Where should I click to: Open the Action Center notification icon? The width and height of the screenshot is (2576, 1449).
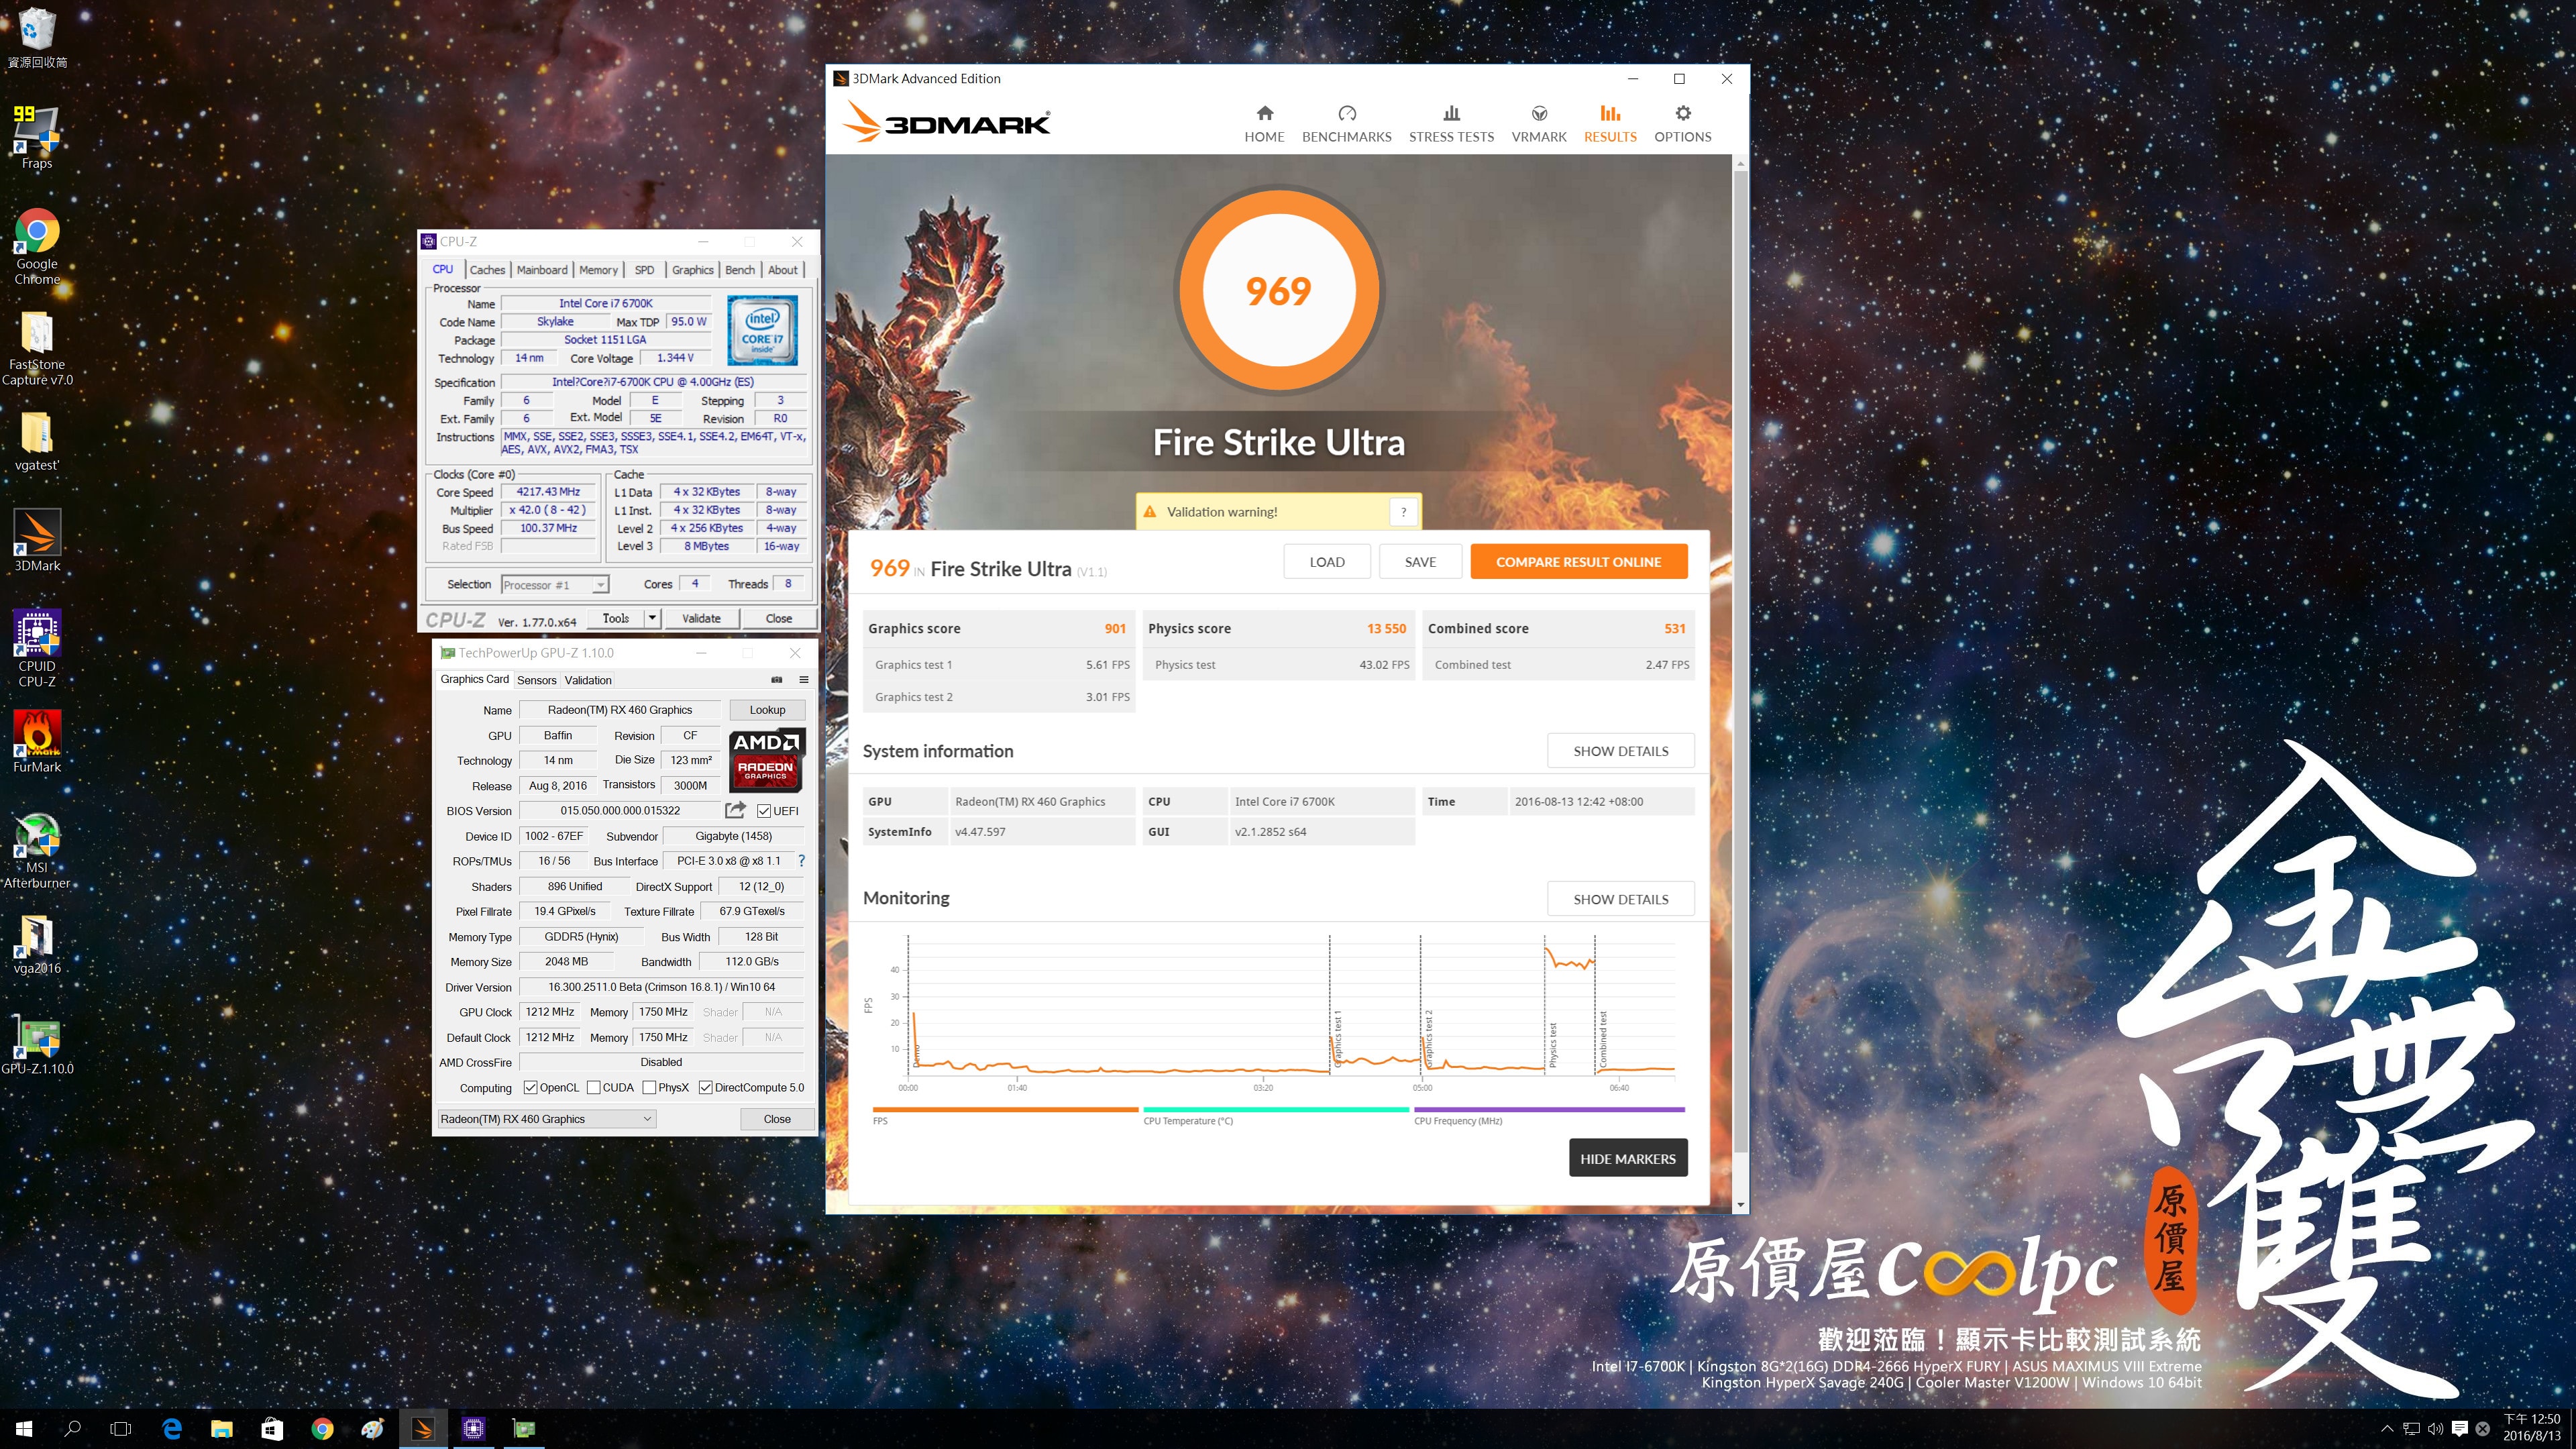click(2459, 1429)
